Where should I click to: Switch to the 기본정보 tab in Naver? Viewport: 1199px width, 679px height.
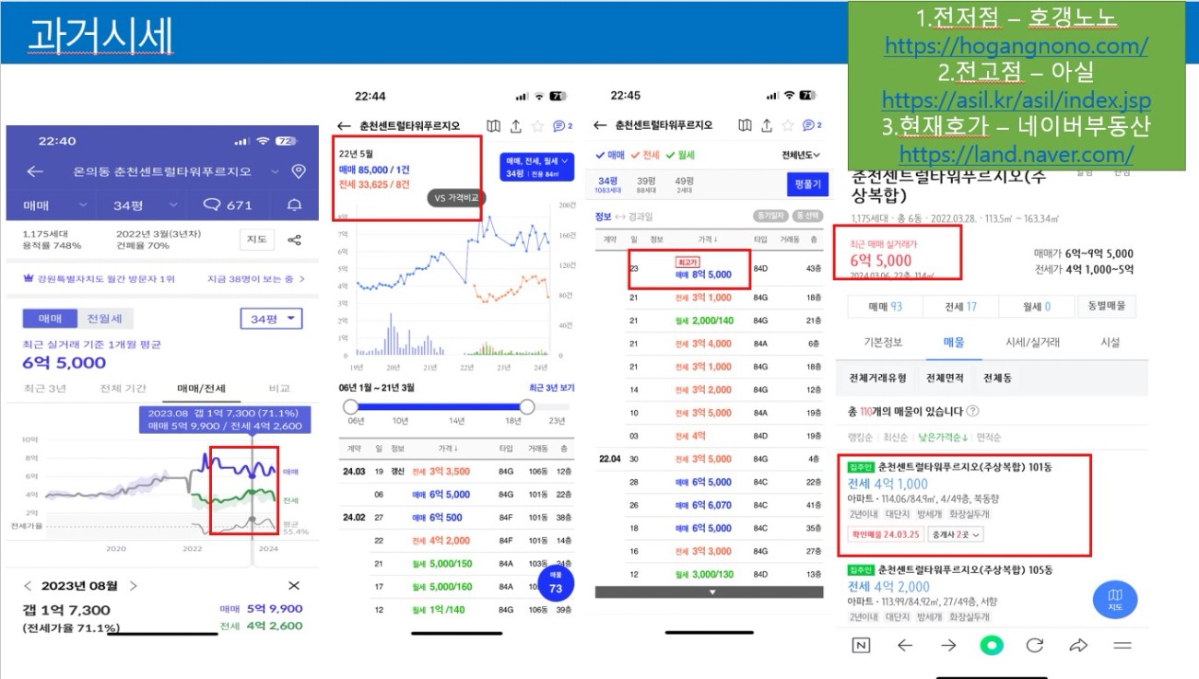tap(881, 342)
